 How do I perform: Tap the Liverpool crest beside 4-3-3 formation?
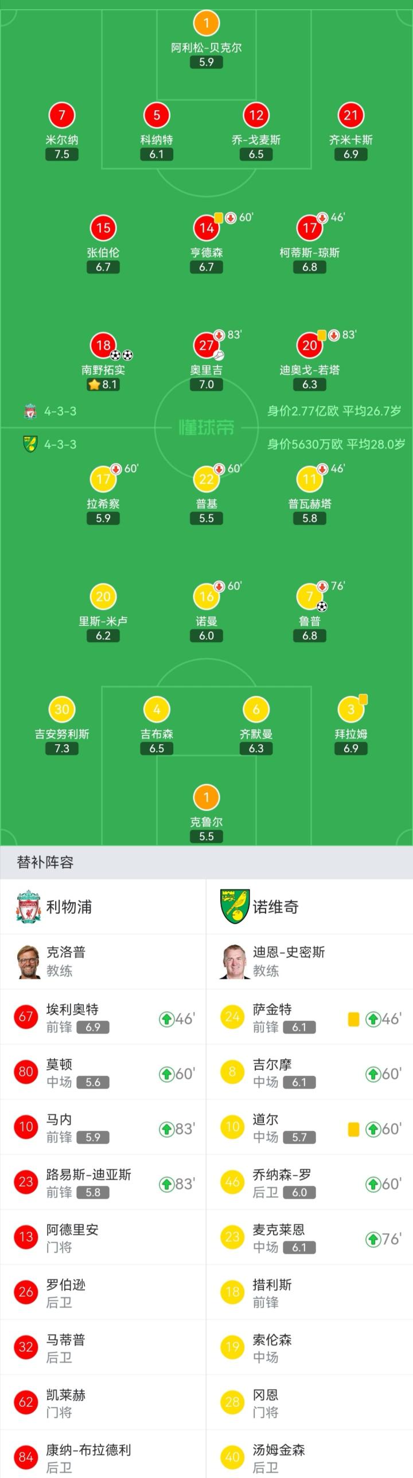coord(30,411)
